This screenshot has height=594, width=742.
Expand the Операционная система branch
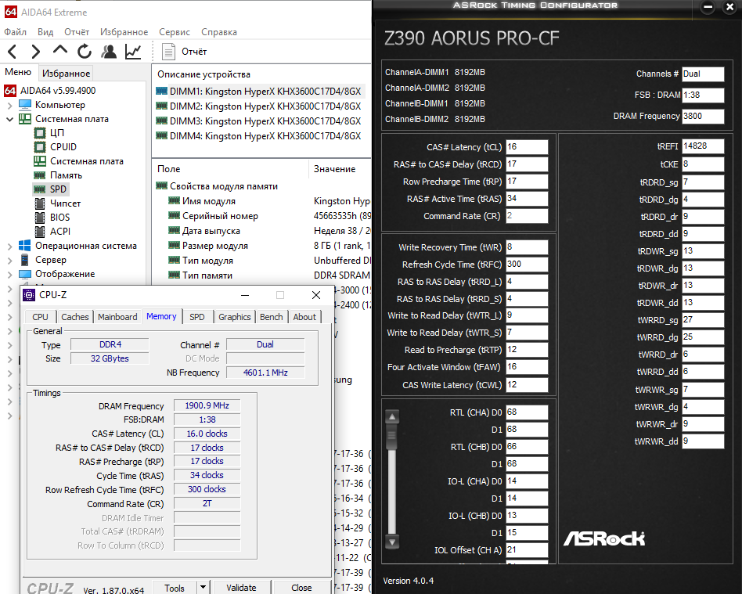tap(10, 246)
